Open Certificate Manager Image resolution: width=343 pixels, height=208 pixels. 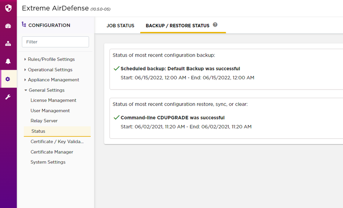click(52, 152)
